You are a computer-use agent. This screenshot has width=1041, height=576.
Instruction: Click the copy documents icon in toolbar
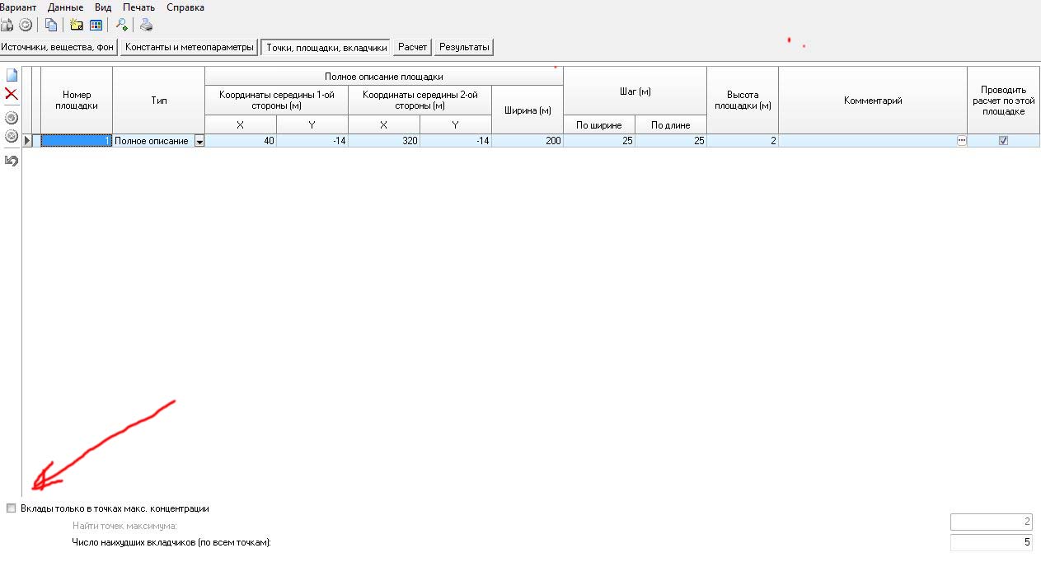pos(51,25)
